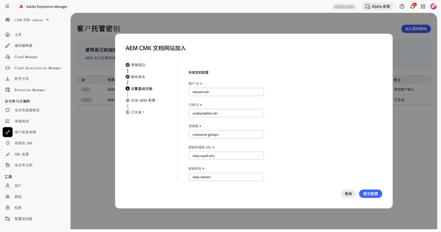Click the 高级的 WAF menu label

[24, 143]
